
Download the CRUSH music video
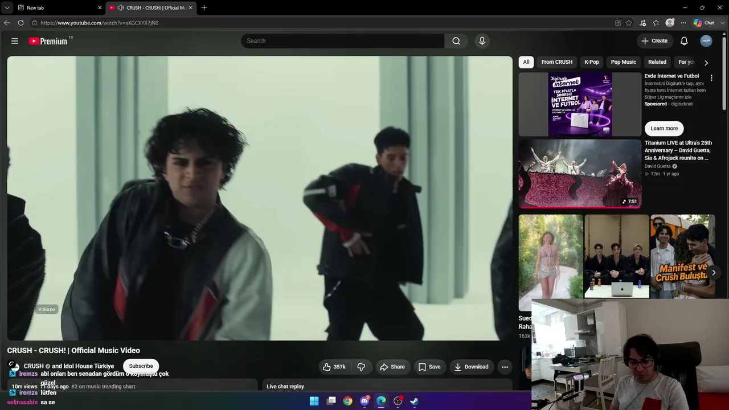pos(471,367)
